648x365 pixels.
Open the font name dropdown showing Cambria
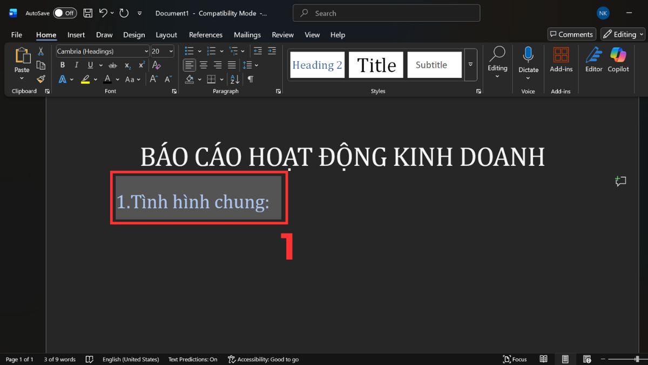tap(146, 51)
